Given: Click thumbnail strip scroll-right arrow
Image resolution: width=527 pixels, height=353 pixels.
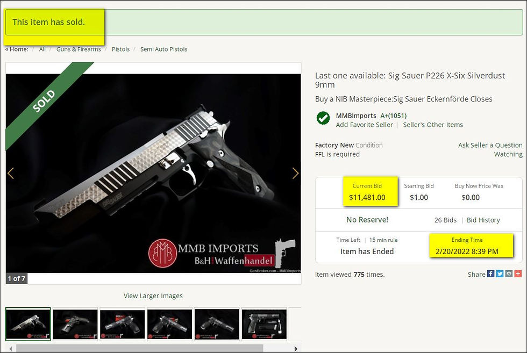Looking at the screenshot, I should 296,349.
